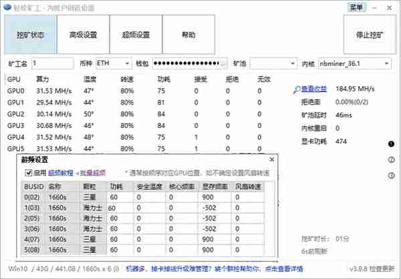Click the magnifier icon beside 查看收益
Viewport: 401px width, 279px height.
click(297, 89)
